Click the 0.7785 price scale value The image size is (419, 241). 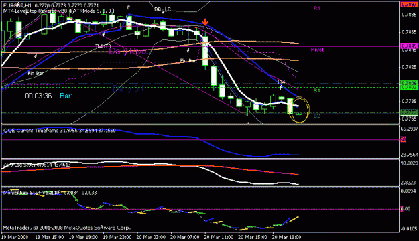click(410, 101)
